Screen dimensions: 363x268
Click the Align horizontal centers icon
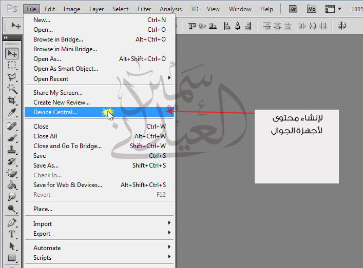pyautogui.click(x=238, y=26)
